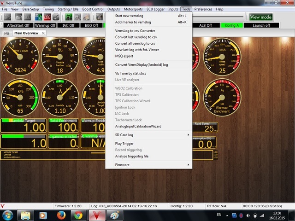Click the blue-green R toolbar icon
This screenshot has height=221, width=295.
pyautogui.click(x=38, y=17)
